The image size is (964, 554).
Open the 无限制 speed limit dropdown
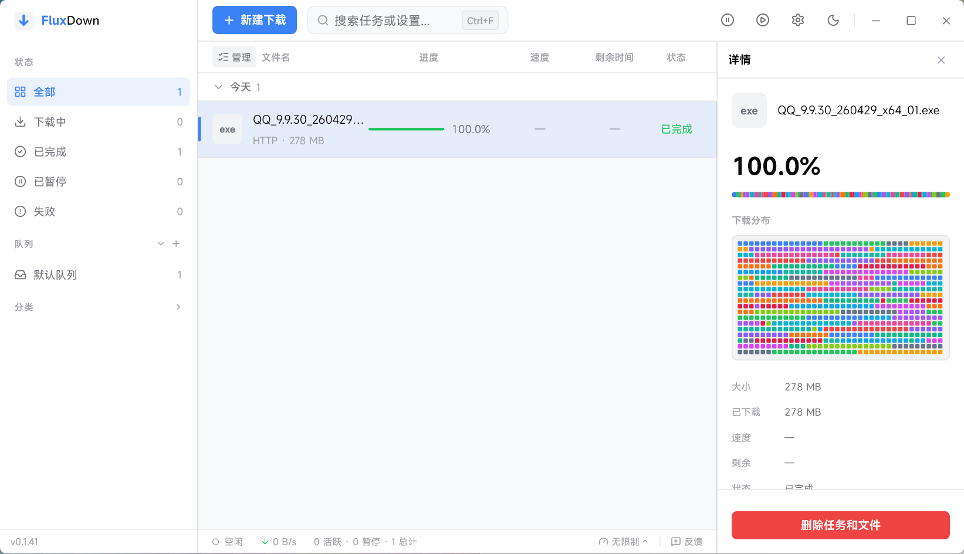tap(623, 542)
